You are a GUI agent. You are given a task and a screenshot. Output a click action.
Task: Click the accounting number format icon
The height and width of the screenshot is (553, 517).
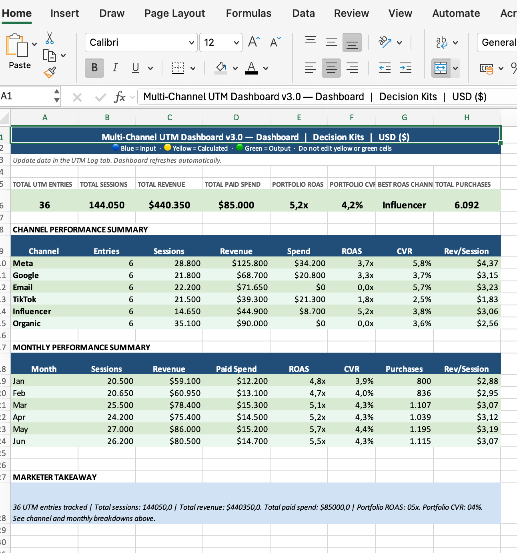[487, 69]
